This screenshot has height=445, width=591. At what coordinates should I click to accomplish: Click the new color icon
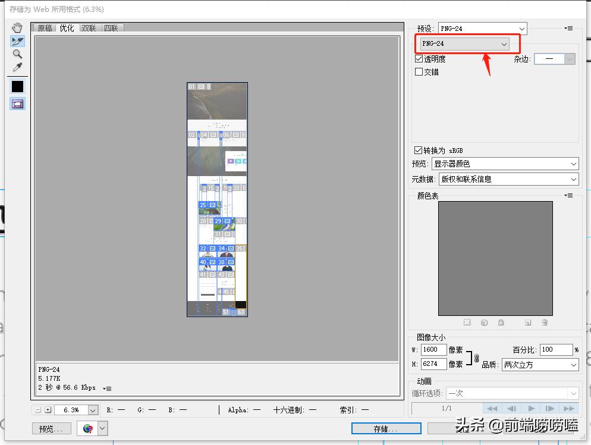click(x=528, y=322)
